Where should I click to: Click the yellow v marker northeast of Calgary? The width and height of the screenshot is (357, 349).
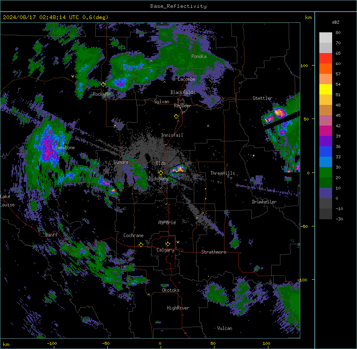[x=178, y=242]
